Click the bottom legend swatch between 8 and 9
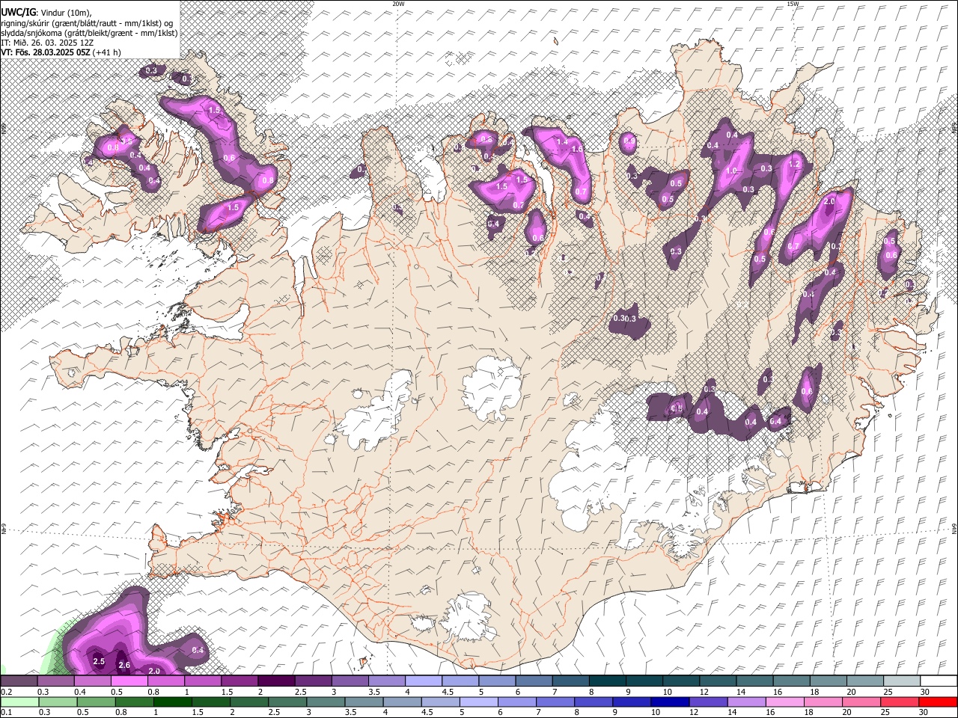 593,702
